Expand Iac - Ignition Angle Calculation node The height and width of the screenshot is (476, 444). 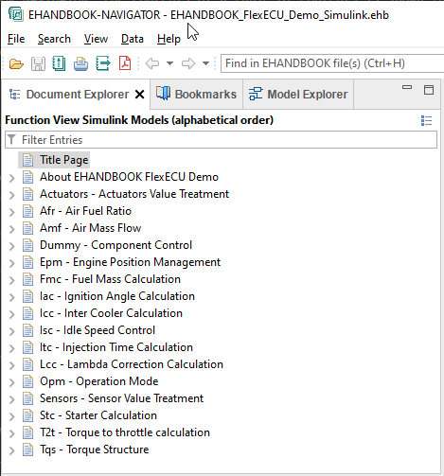tap(12, 297)
